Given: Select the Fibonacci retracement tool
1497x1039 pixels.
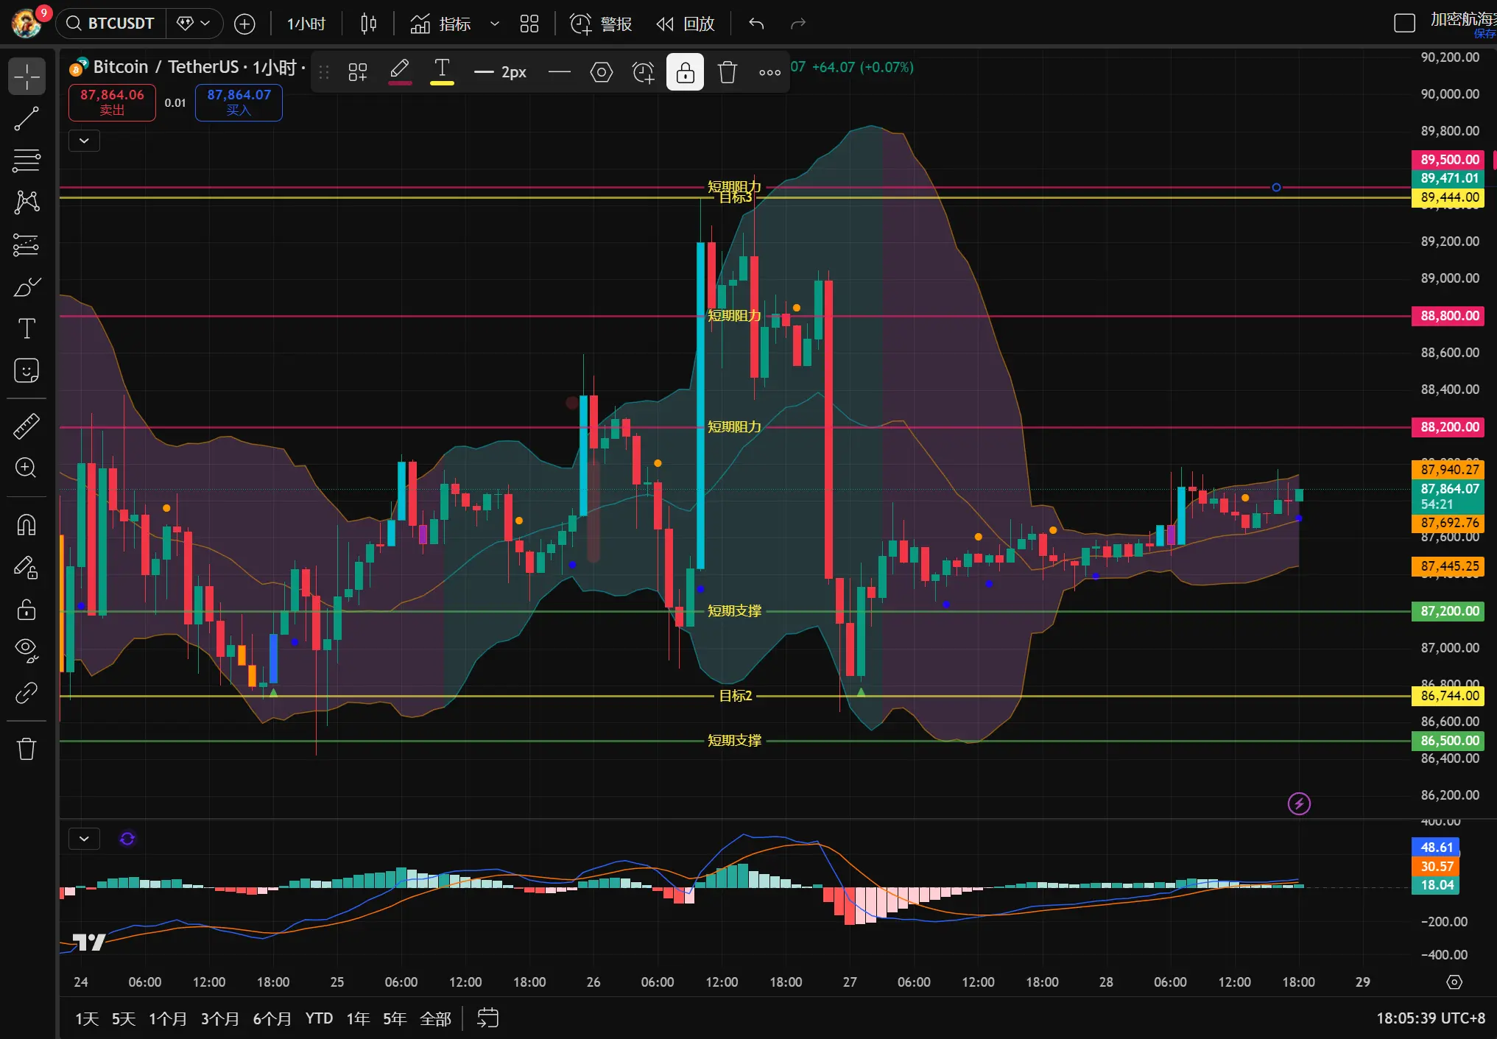Looking at the screenshot, I should 27,160.
